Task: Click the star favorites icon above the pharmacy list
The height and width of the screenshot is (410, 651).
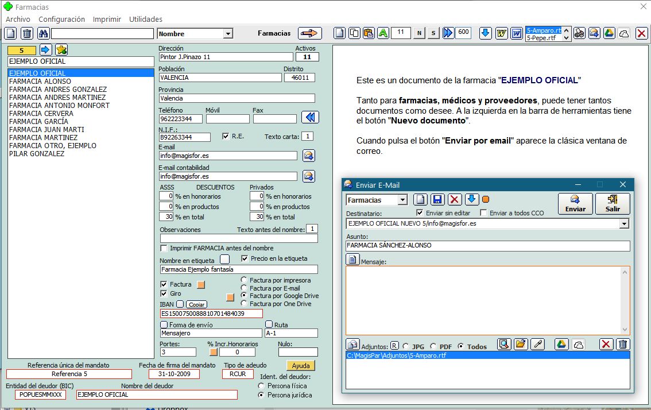Action: 61,50
